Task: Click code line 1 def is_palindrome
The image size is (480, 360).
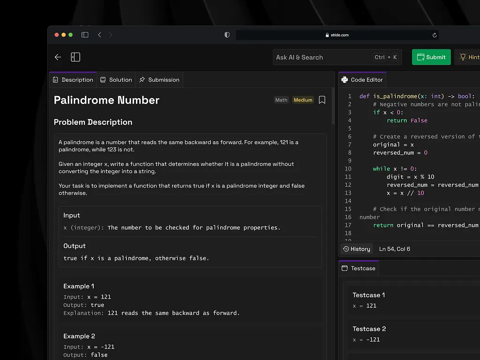Action: (x=417, y=97)
